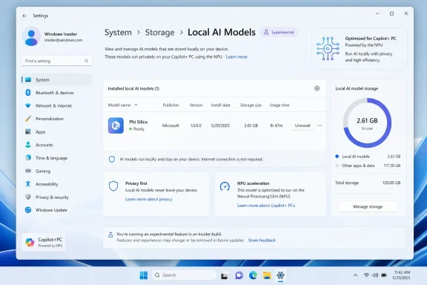Click the flask icon in insider build notice
Screen dimensions: 427x285
pyautogui.click(x=110, y=235)
